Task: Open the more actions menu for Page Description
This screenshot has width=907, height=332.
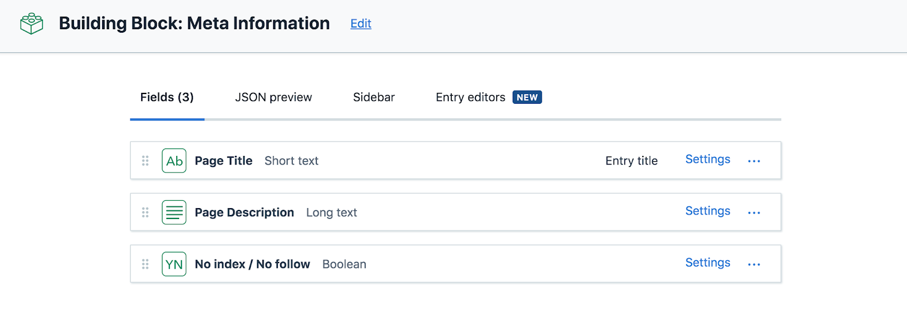Action: tap(754, 213)
